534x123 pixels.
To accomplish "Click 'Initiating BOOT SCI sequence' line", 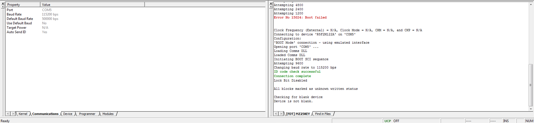I will [301, 59].
